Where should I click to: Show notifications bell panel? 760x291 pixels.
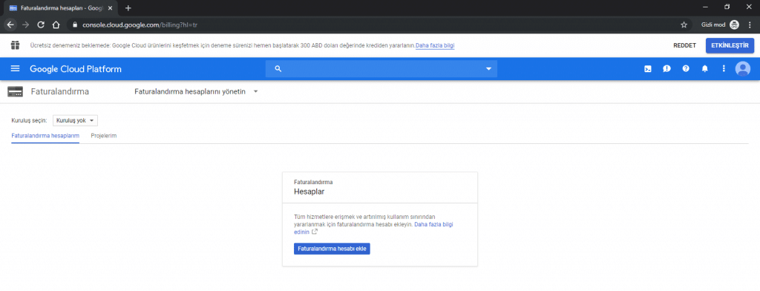(x=705, y=69)
